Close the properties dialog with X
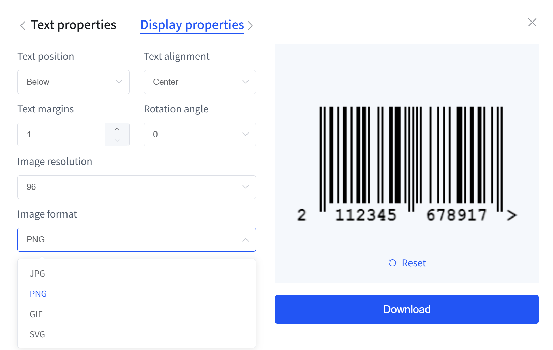The width and height of the screenshot is (553, 350). point(532,23)
